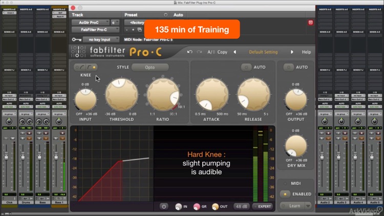Open the 48 dB display range selector
The height and width of the screenshot is (216, 384).
pyautogui.click(x=241, y=206)
